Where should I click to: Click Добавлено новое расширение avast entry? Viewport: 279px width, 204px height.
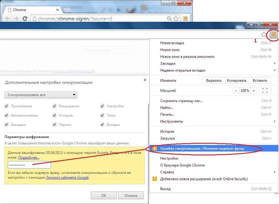coord(214,179)
